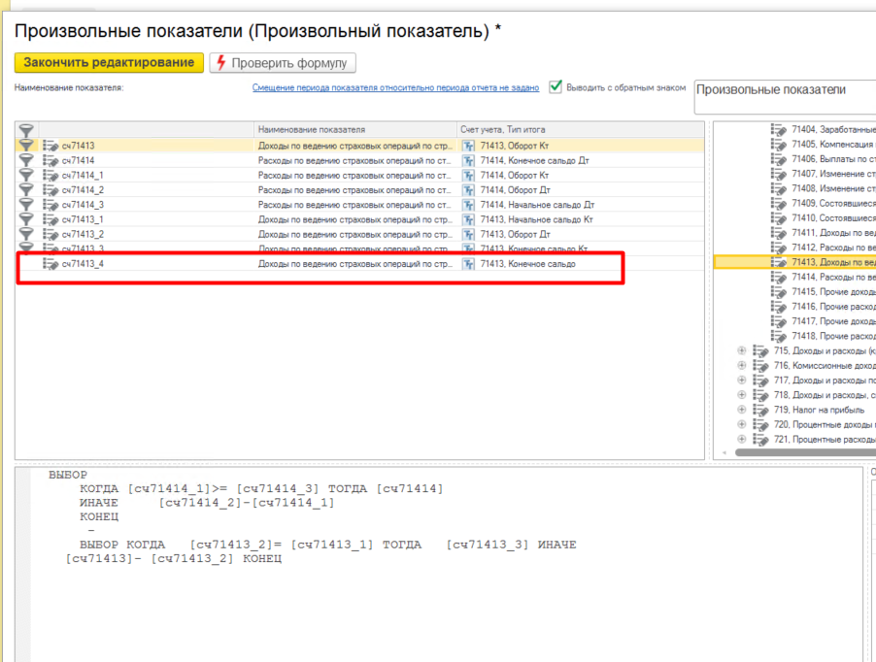Viewport: 876px width, 662px height.
Task: Click filter icon in the table header
Action: pyautogui.click(x=26, y=130)
